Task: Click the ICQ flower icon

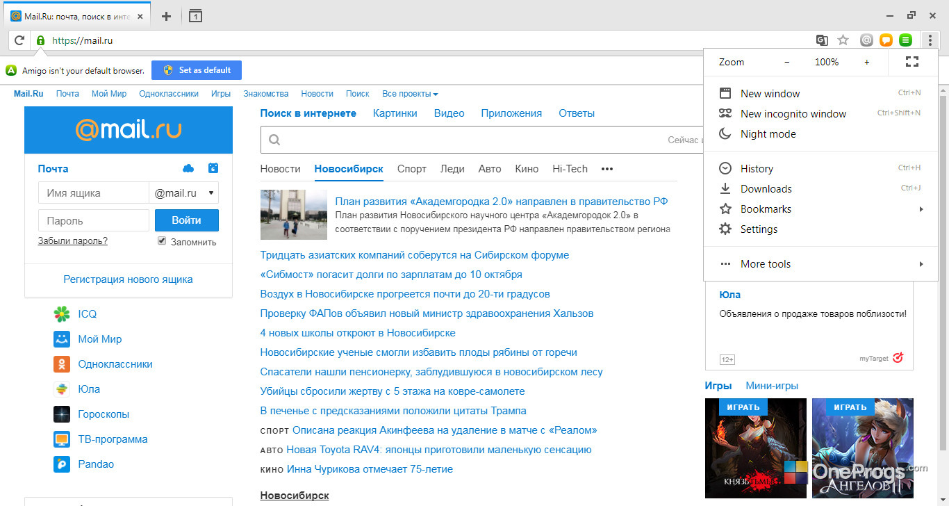Action: [x=62, y=314]
